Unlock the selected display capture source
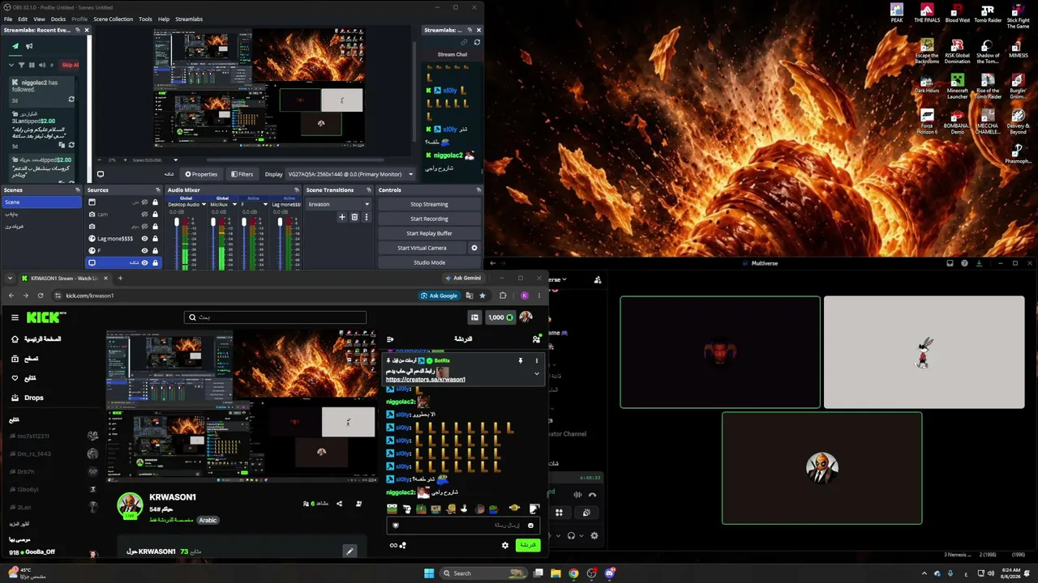This screenshot has width=1038, height=583. pos(155,262)
